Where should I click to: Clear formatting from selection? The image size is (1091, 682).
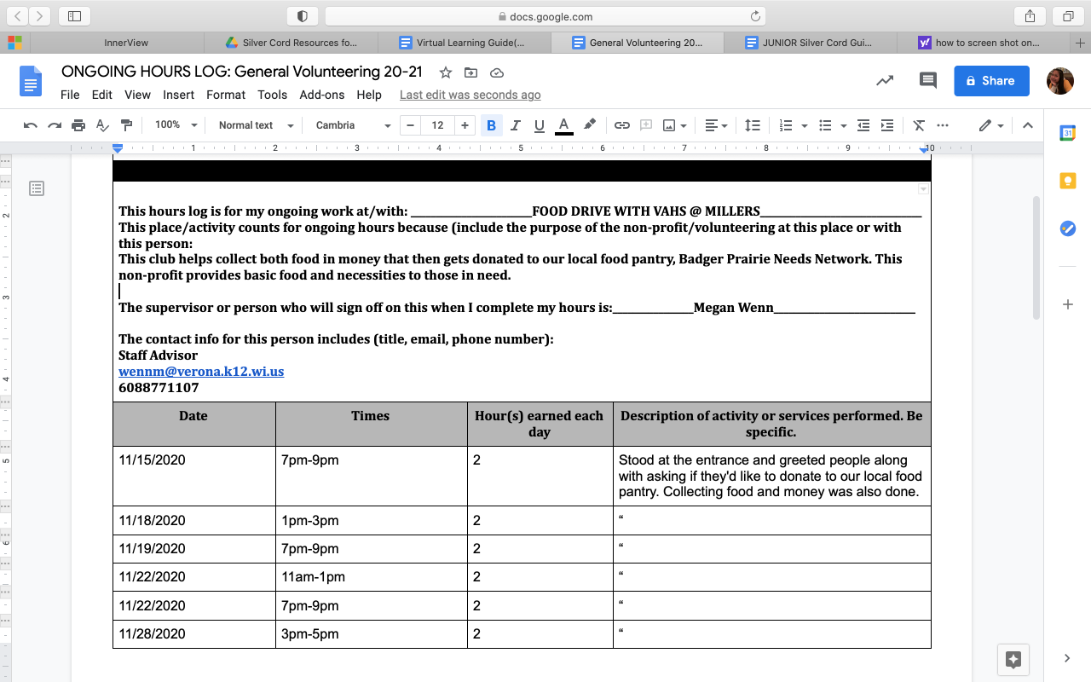[919, 125]
